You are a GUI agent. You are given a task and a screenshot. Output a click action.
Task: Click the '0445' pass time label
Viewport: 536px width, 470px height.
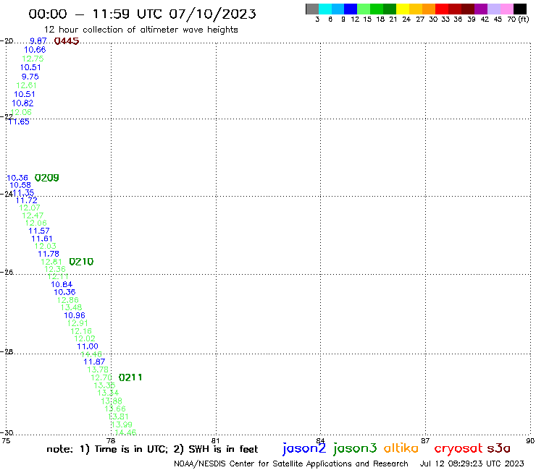click(x=67, y=41)
